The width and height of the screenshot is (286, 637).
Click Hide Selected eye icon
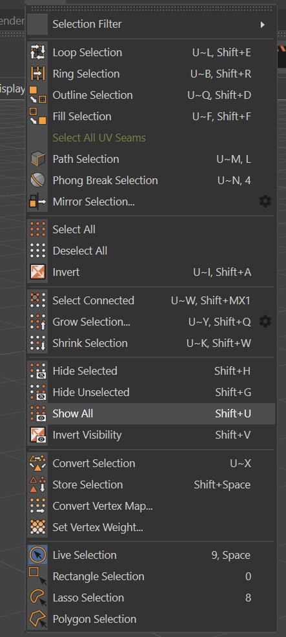(38, 371)
